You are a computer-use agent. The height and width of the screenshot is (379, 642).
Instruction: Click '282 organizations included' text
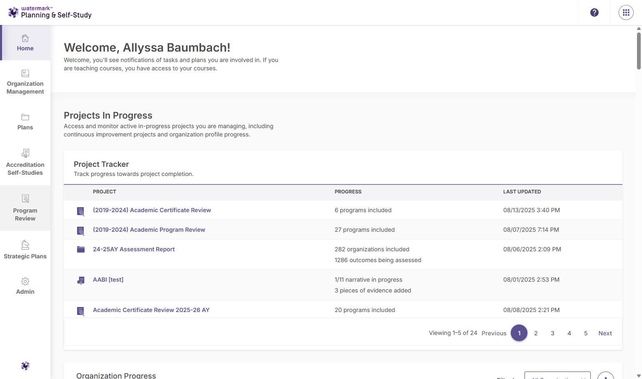pyautogui.click(x=372, y=249)
